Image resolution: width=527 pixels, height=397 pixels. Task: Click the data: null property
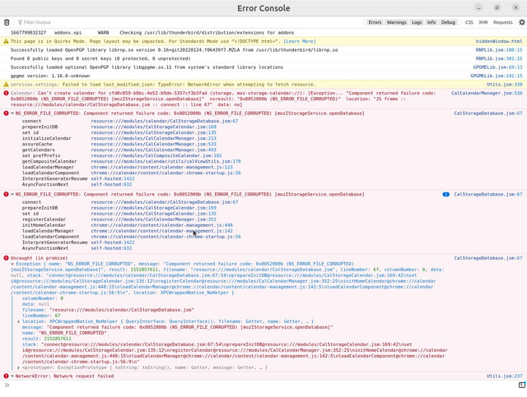[35, 304]
